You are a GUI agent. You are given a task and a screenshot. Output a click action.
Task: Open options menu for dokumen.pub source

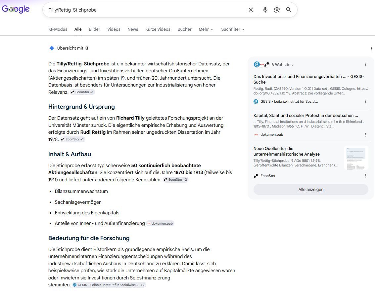[x=366, y=135]
